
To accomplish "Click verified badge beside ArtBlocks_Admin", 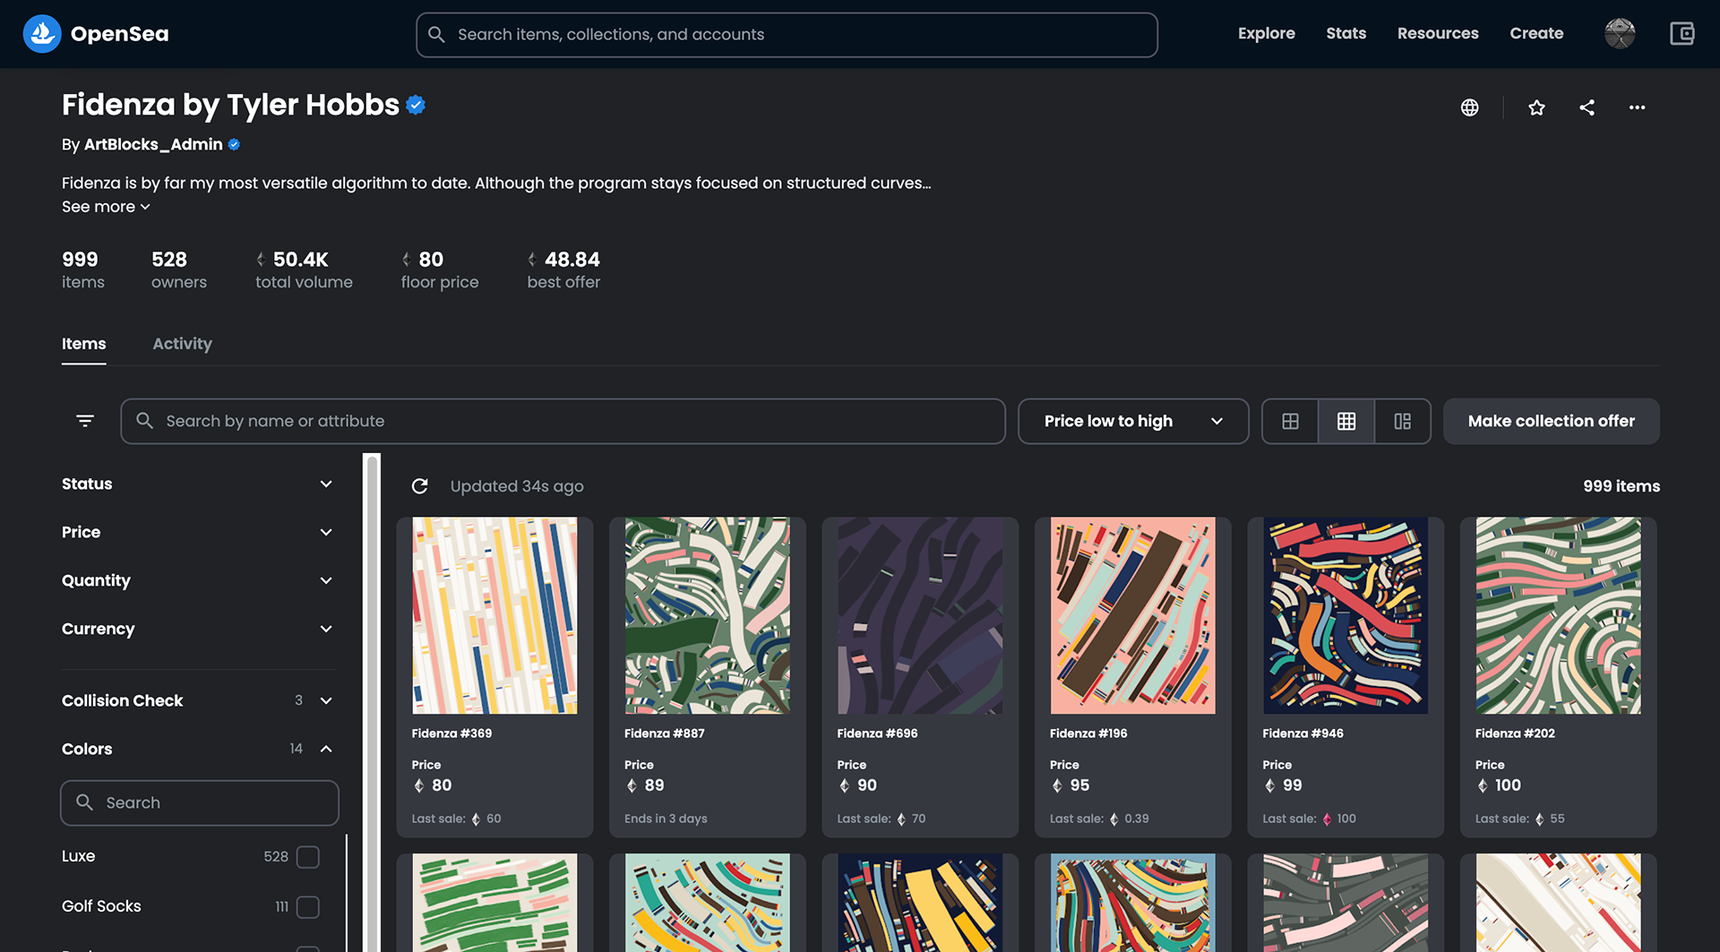I will pyautogui.click(x=234, y=144).
